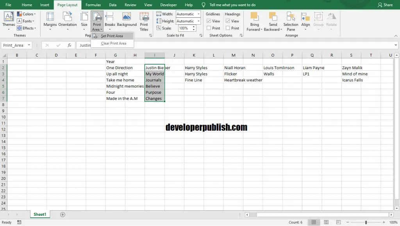Switch to the Data tab

(x=112, y=5)
